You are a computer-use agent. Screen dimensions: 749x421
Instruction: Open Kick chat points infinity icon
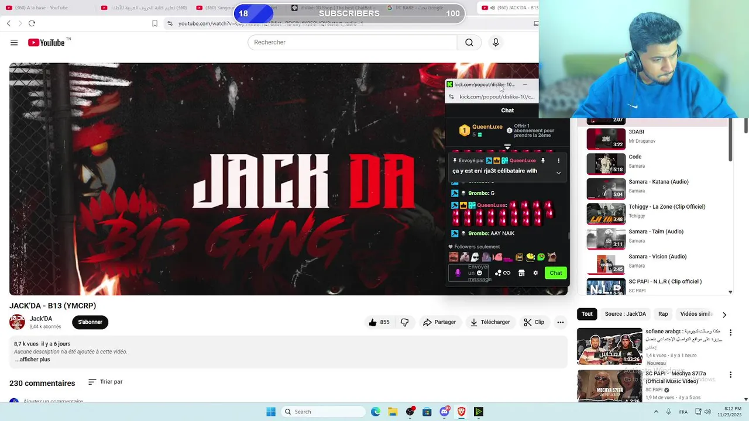[x=507, y=273]
